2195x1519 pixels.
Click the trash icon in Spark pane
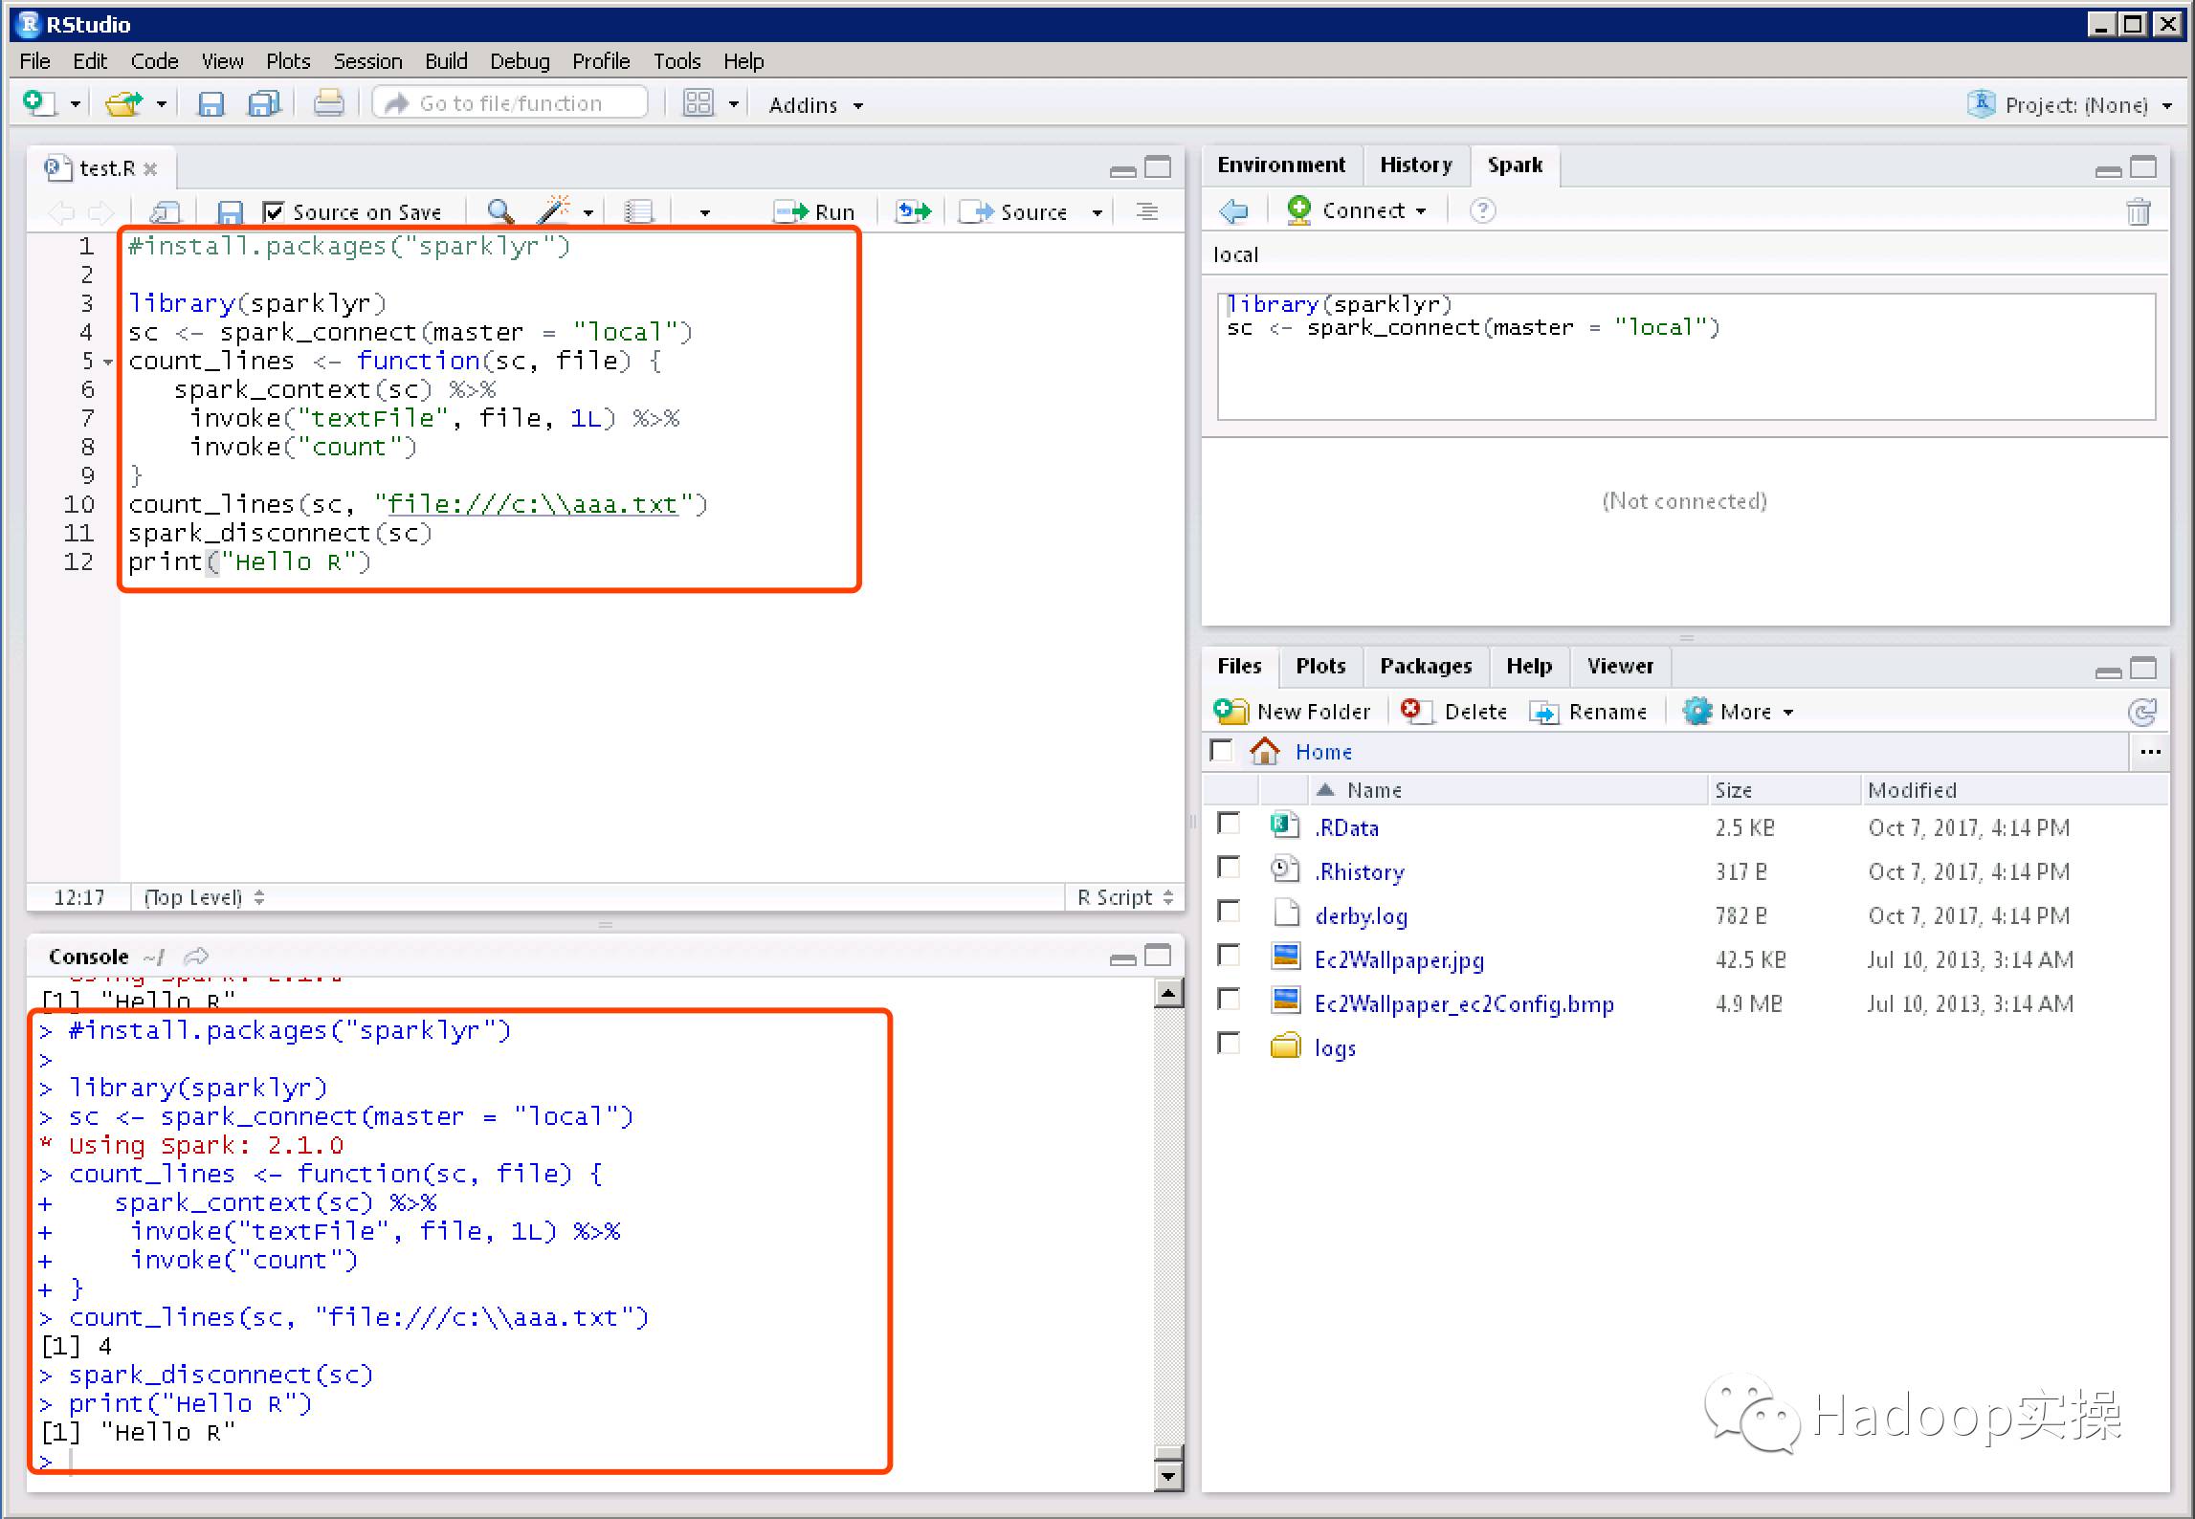(2138, 211)
